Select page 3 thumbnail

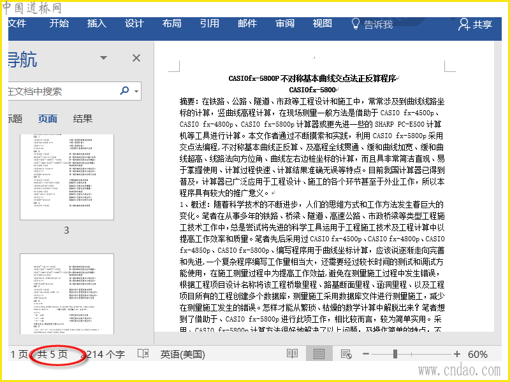coord(67,177)
